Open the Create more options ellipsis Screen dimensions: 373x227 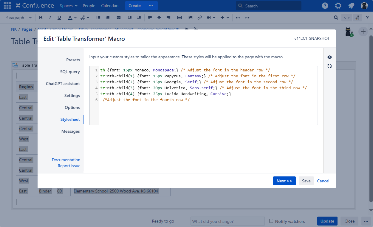pos(151,6)
